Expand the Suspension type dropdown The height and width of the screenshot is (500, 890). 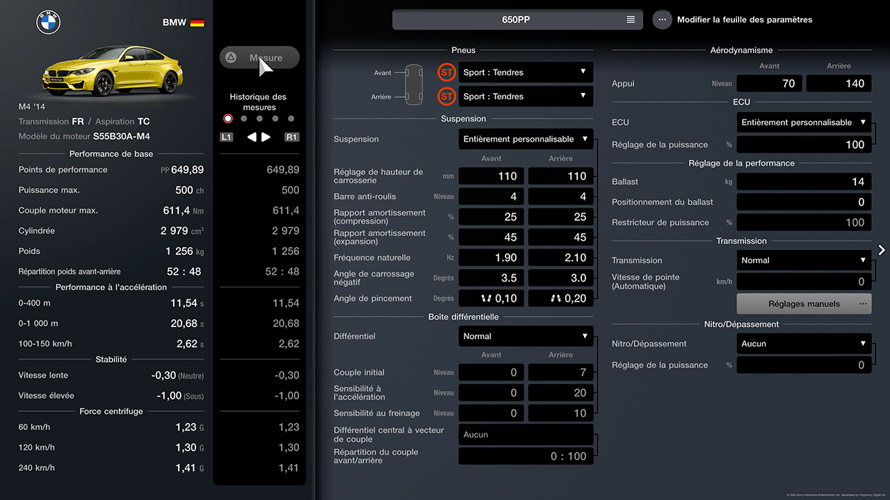pyautogui.click(x=526, y=139)
